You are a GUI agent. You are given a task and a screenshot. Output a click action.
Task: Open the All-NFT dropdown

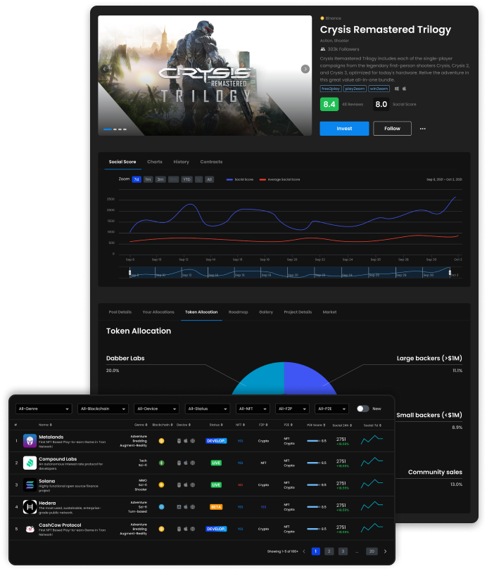coord(253,409)
